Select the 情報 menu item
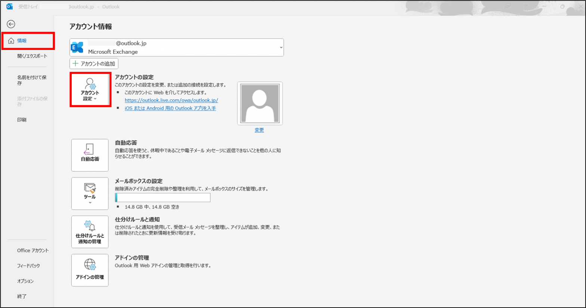 pyautogui.click(x=22, y=41)
